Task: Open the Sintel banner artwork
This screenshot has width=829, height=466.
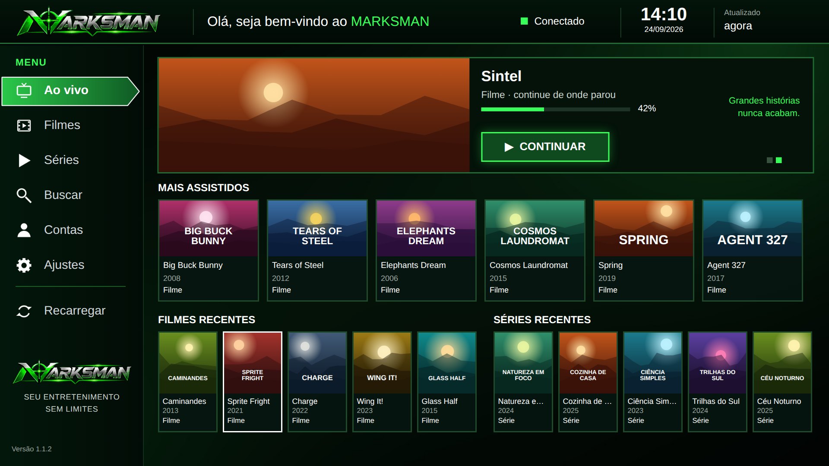Action: tap(314, 115)
